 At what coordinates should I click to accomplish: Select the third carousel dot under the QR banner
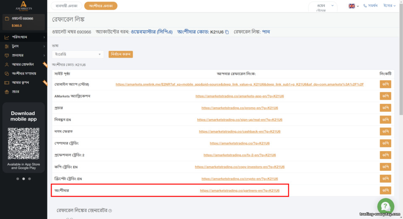coord(29,179)
